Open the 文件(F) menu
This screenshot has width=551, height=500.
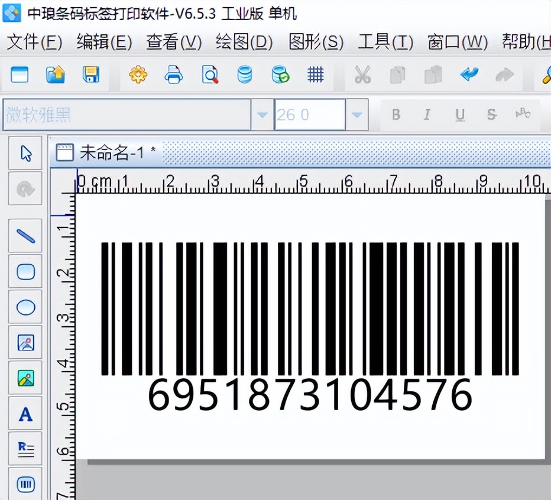34,42
